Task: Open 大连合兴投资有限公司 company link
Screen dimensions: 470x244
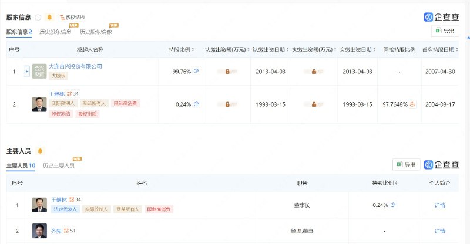Action: (x=76, y=66)
